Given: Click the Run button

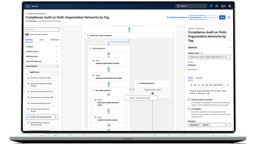Looking at the screenshot, I should 222,17.
